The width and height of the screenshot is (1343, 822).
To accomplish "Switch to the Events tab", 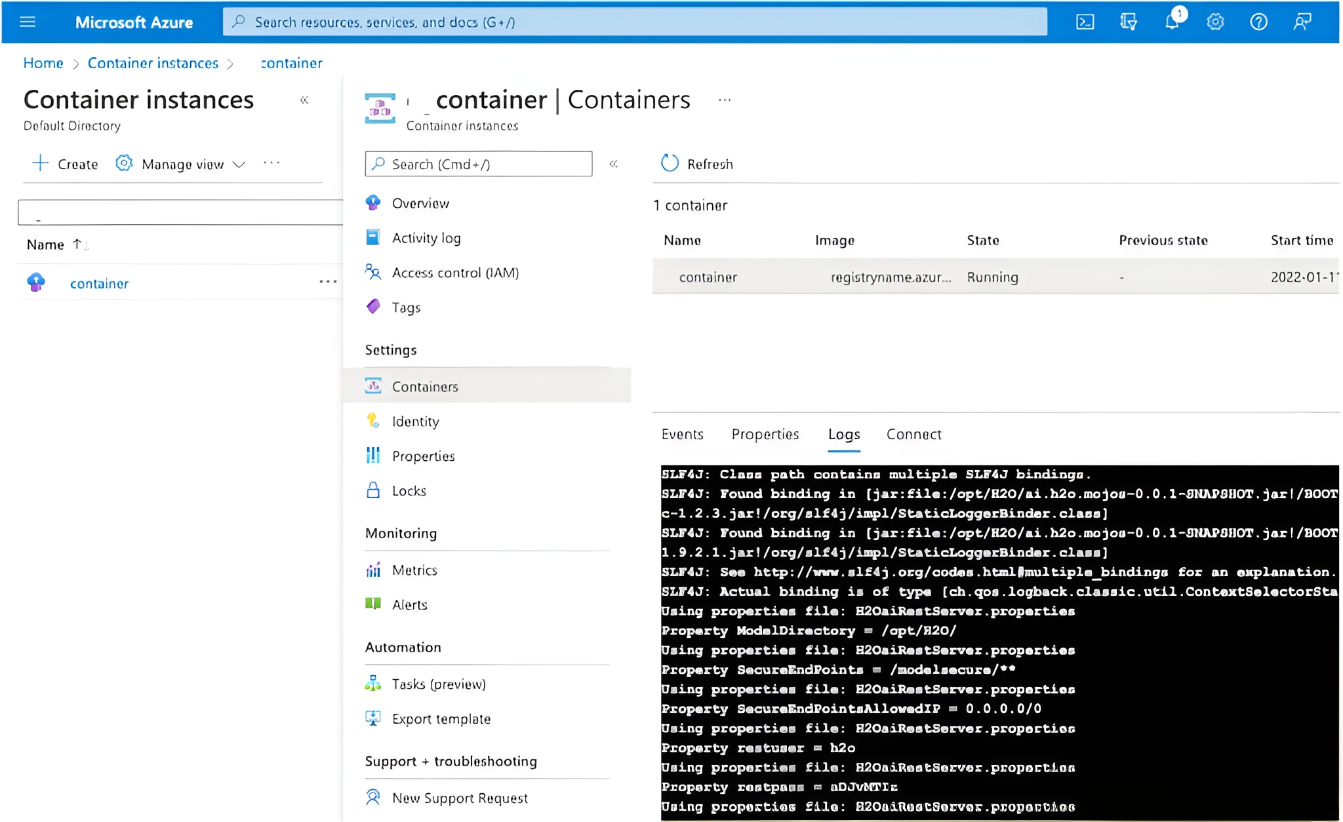I will (682, 434).
